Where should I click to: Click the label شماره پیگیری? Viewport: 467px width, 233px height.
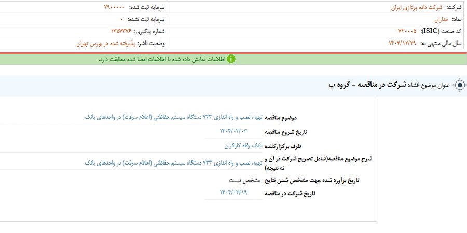coord(150,31)
